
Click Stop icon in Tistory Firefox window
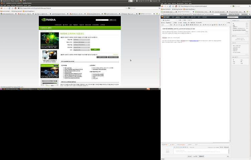(173, 6)
